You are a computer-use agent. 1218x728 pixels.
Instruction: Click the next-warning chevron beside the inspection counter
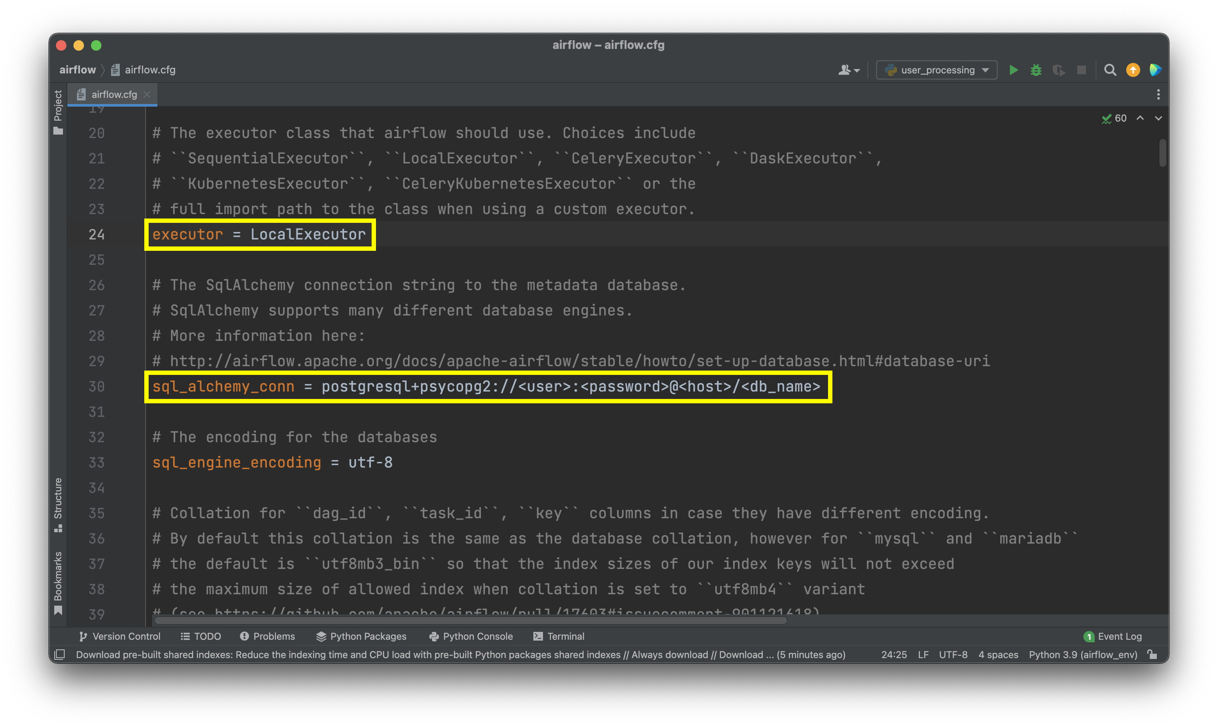point(1158,118)
